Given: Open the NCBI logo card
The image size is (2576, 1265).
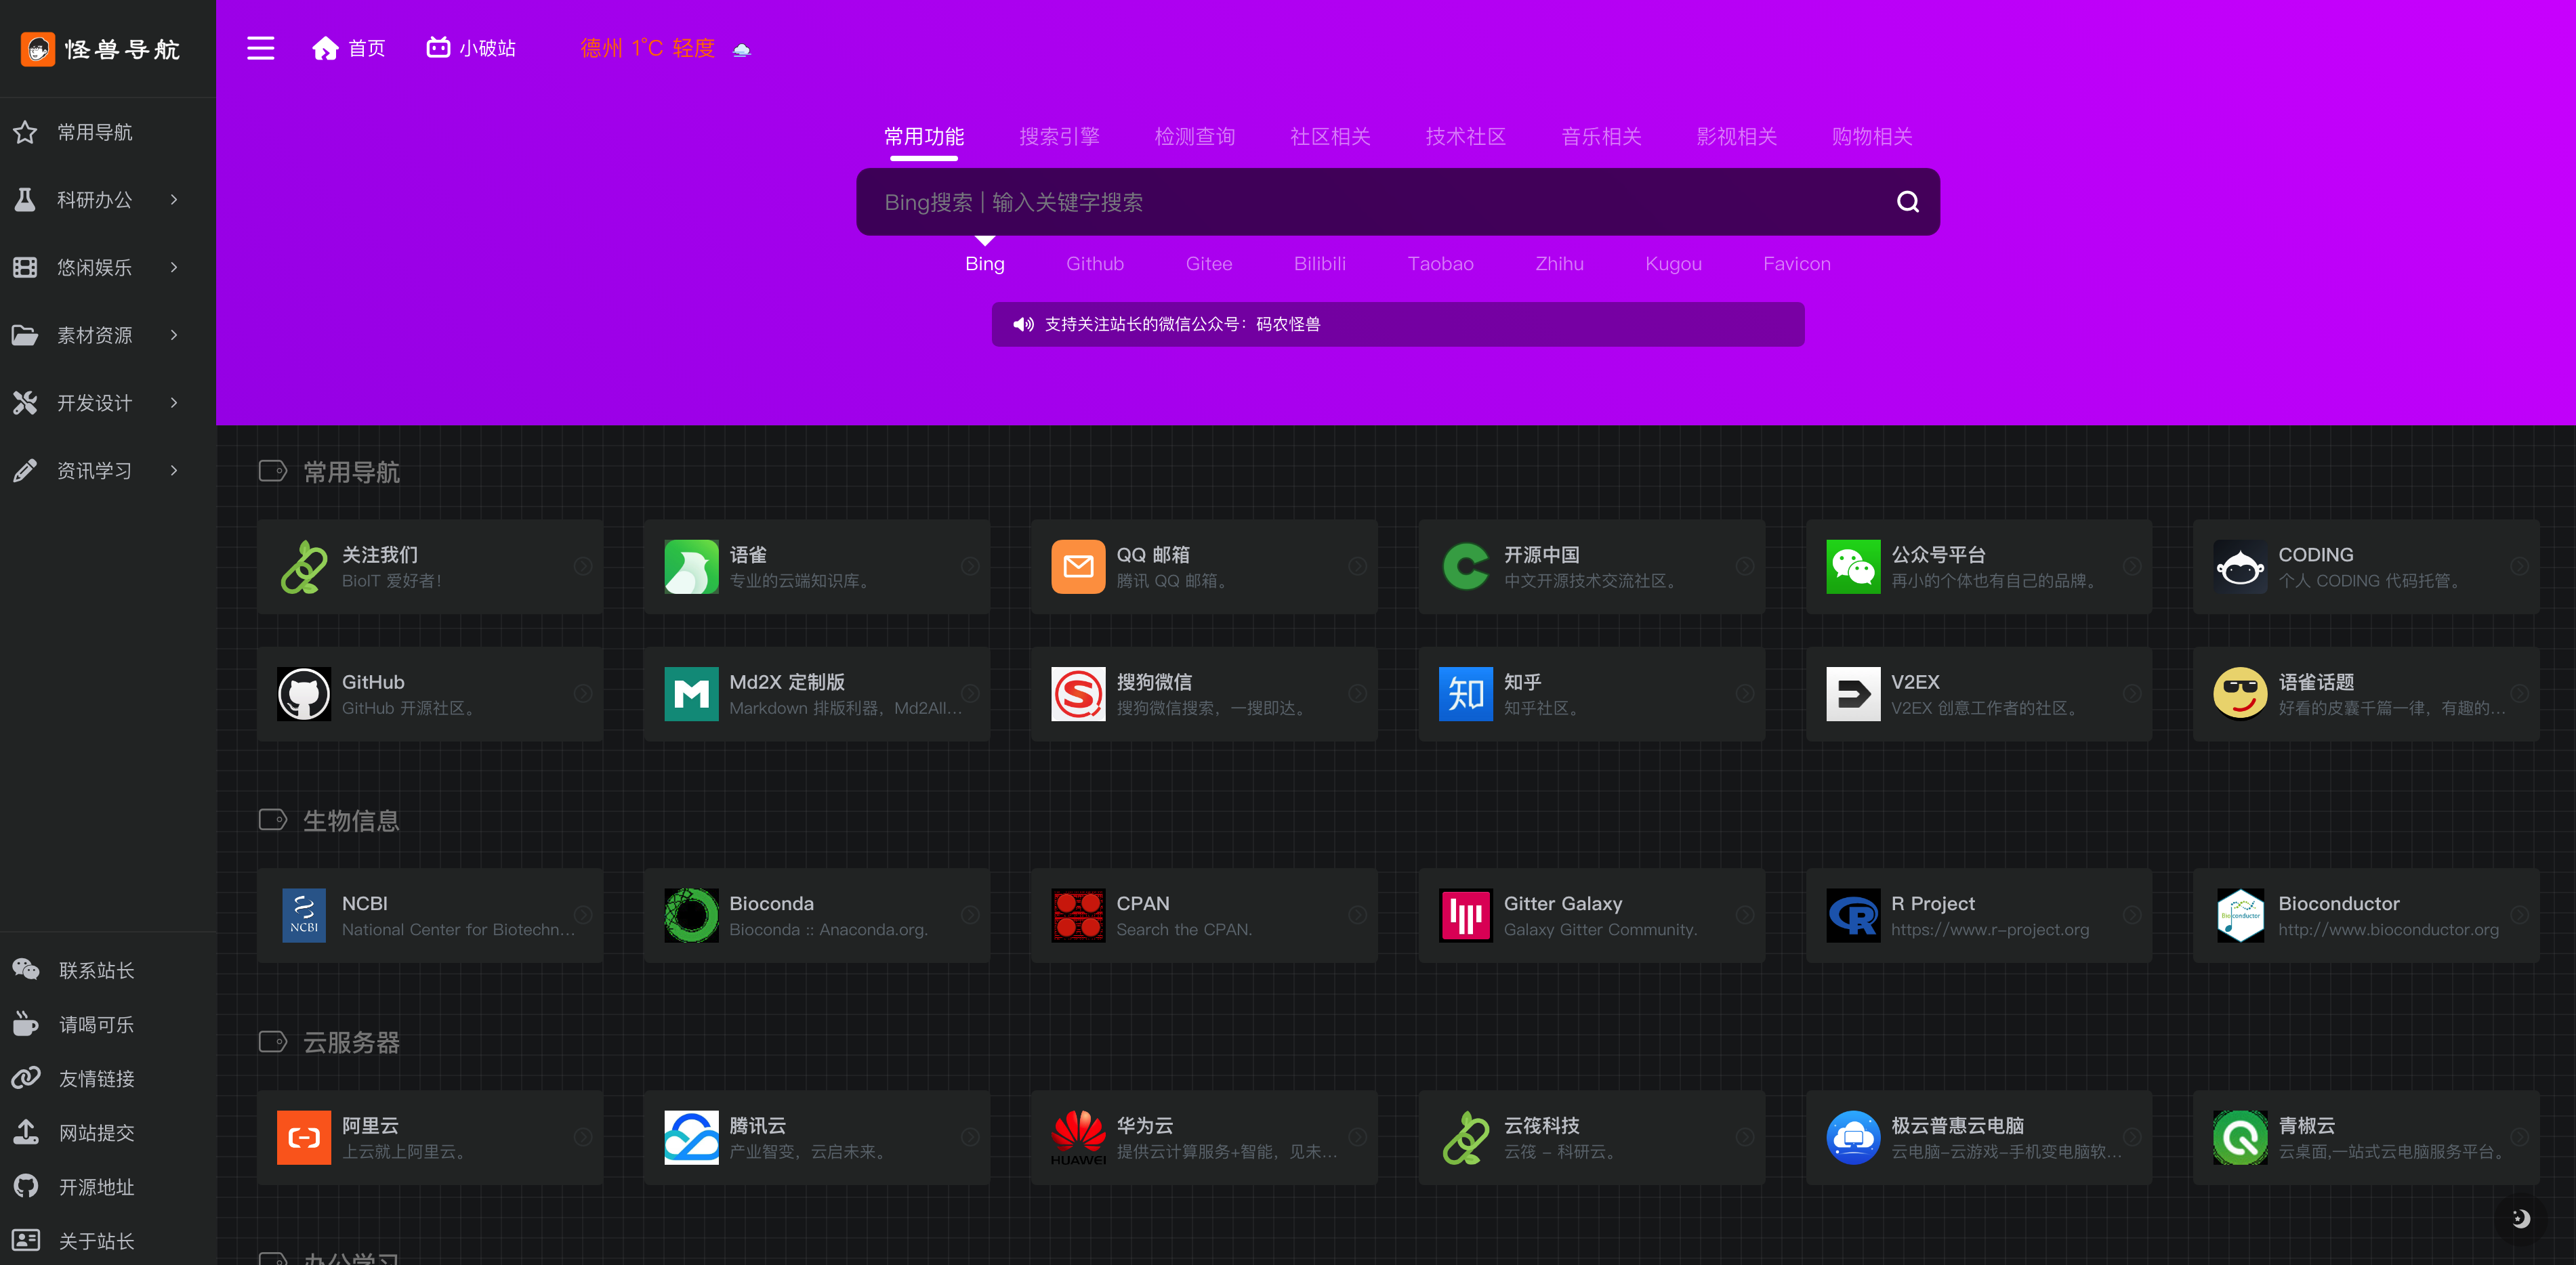Looking at the screenshot, I should point(303,916).
